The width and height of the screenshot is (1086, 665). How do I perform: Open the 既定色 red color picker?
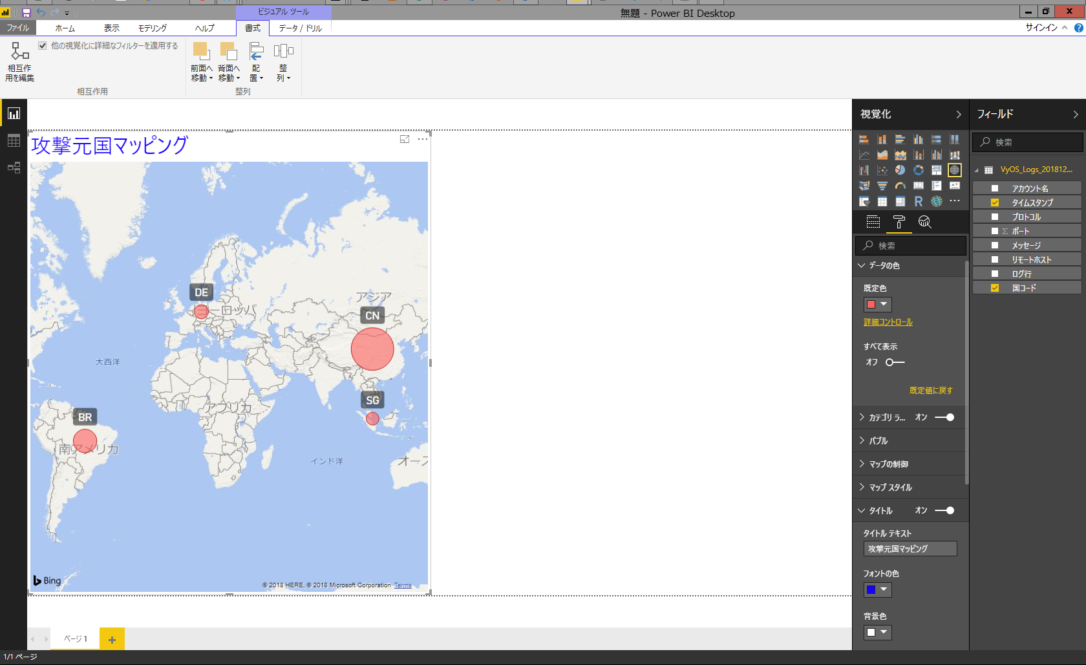[x=878, y=305]
